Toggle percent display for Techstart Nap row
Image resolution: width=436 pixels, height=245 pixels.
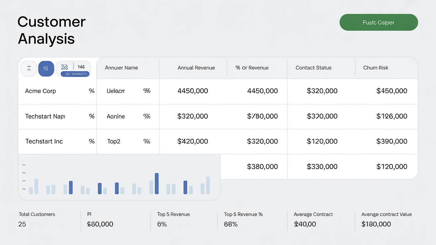(x=92, y=116)
